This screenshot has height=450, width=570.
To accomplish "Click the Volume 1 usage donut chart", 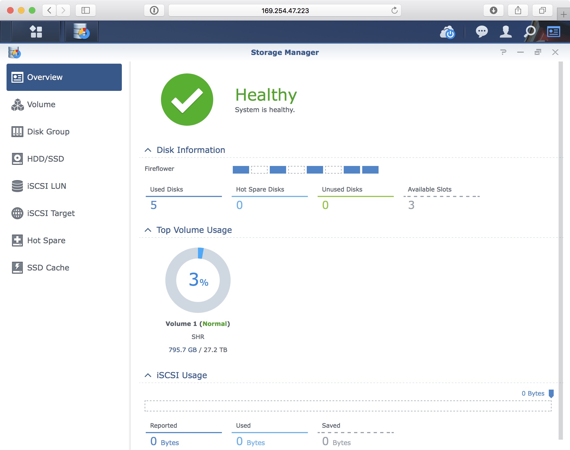I will pyautogui.click(x=198, y=280).
